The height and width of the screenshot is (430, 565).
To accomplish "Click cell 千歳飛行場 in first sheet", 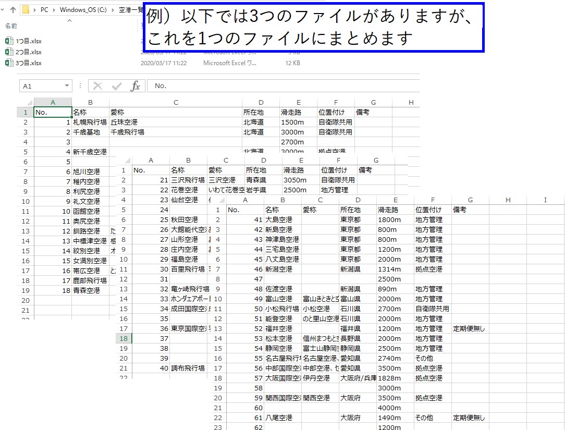I will click(176, 132).
